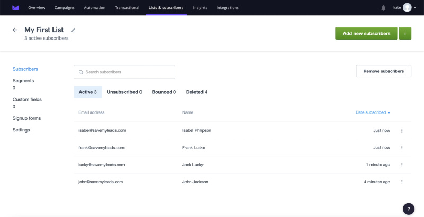Click the name Frank Luske

[x=193, y=147]
